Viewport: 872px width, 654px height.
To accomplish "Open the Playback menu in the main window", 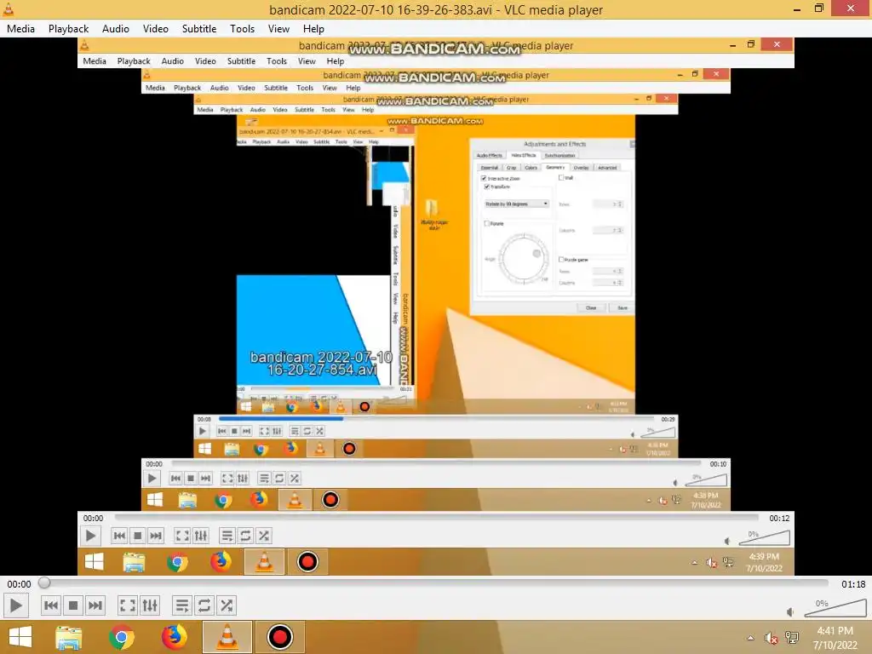I will point(68,29).
